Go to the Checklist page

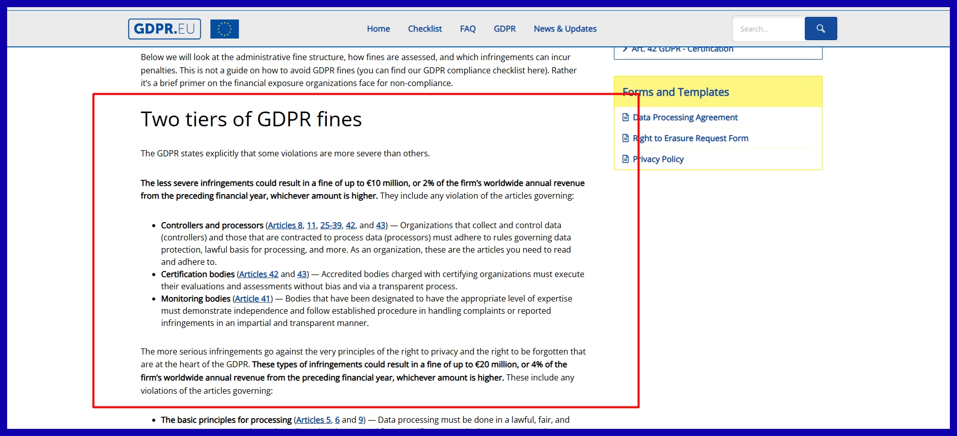point(425,29)
